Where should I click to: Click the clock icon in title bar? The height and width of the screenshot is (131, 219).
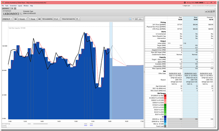(x=185, y=3)
